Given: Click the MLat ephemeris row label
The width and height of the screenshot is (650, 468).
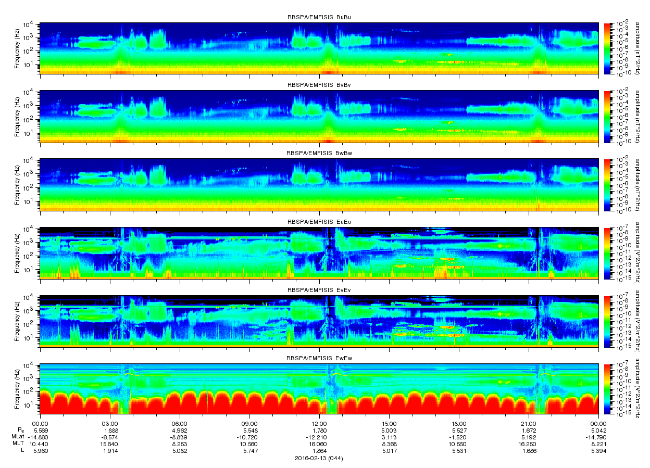Looking at the screenshot, I should click(x=17, y=437).
